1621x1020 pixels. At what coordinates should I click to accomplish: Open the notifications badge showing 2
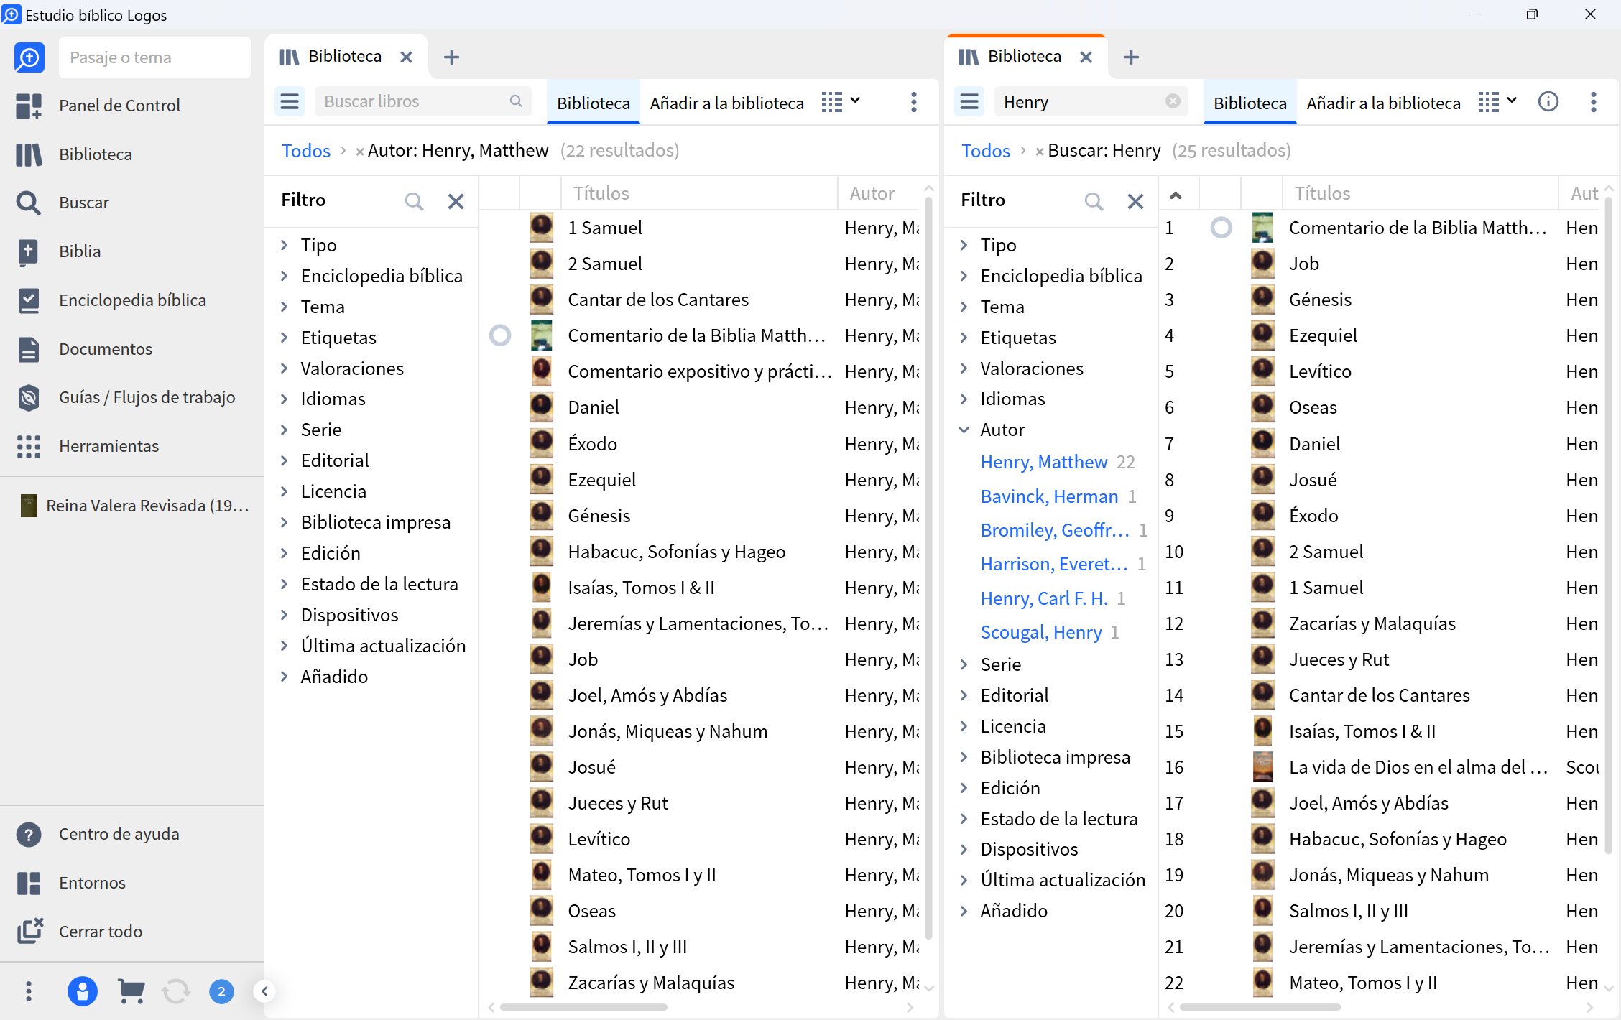coord(221,991)
